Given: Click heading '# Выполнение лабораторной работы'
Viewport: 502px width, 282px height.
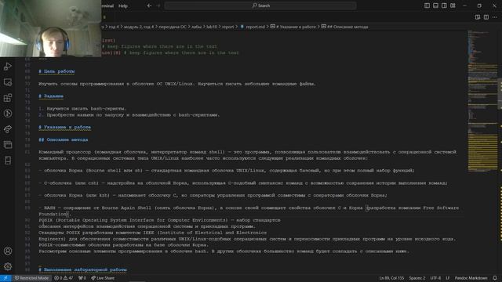Looking at the screenshot, I should pos(82,269).
